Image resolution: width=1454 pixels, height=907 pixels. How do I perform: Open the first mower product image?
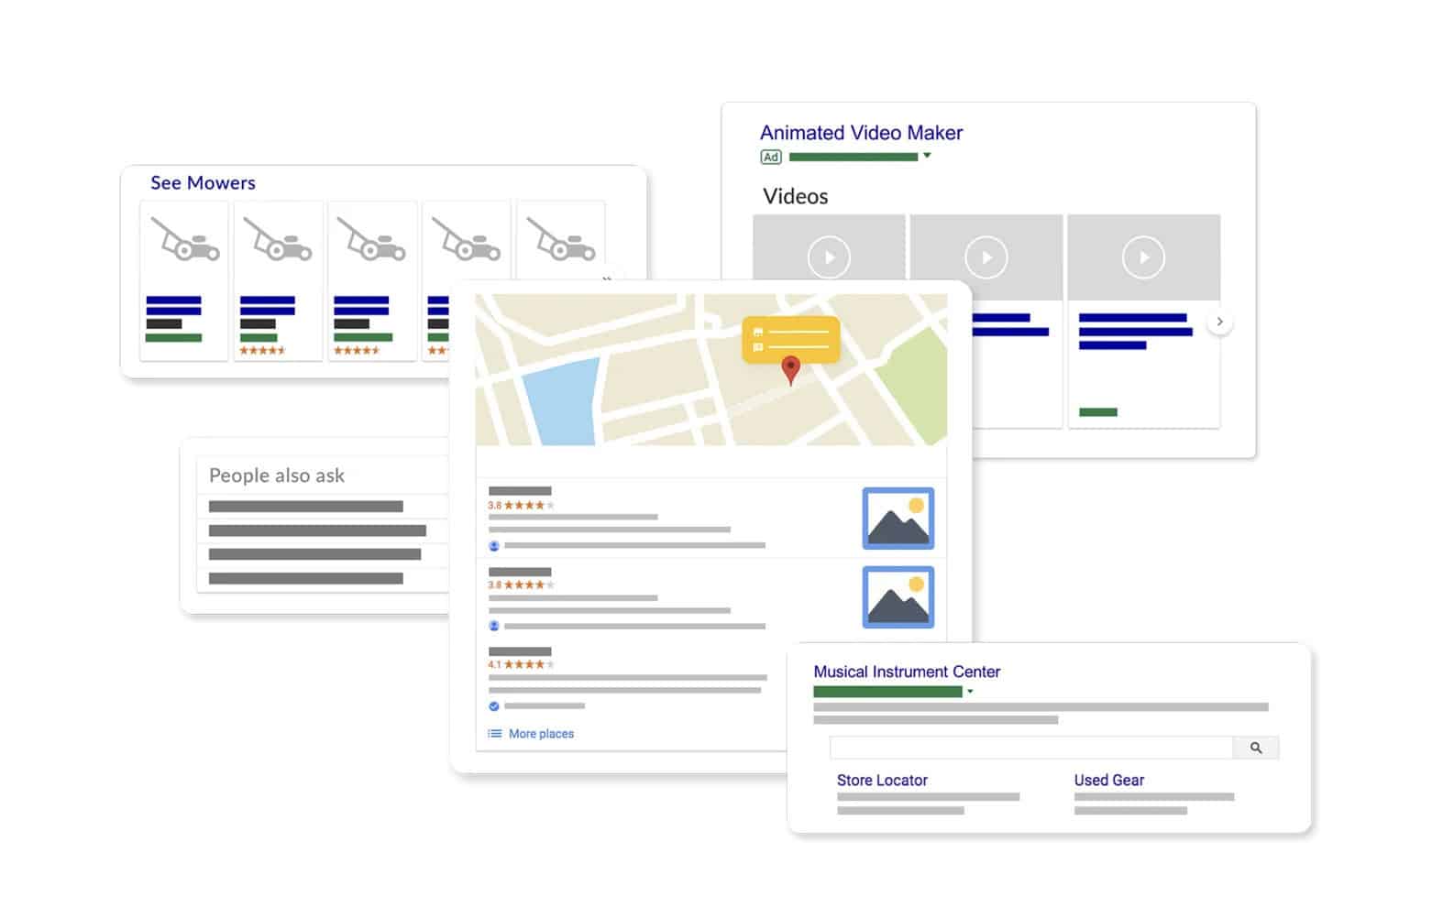coord(184,240)
